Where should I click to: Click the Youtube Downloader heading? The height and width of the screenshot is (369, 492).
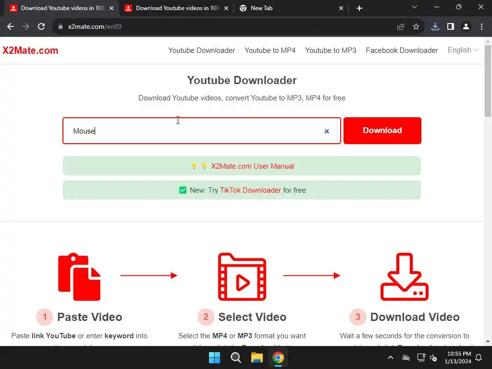tap(242, 80)
